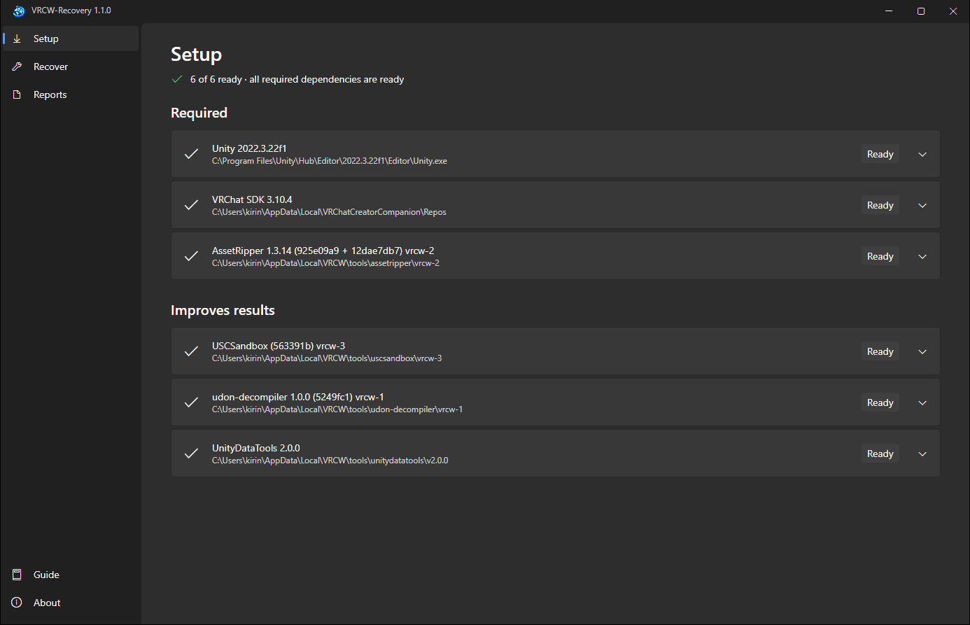970x625 pixels.
Task: Click the About info icon in sidebar
Action: tap(17, 603)
